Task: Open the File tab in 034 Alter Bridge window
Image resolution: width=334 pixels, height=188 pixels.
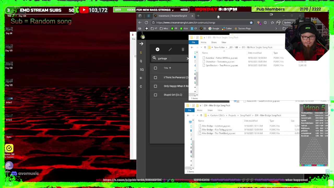Action: coord(189,110)
